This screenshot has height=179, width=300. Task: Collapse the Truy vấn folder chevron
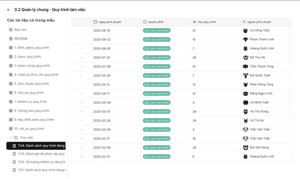(x=11, y=137)
